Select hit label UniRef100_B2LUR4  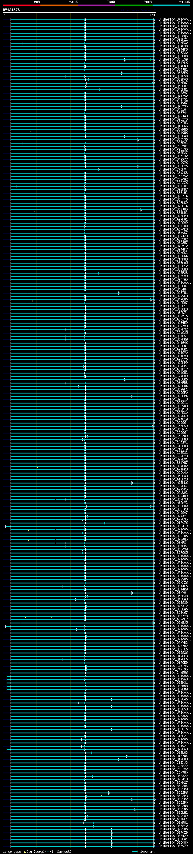[x=173, y=396]
